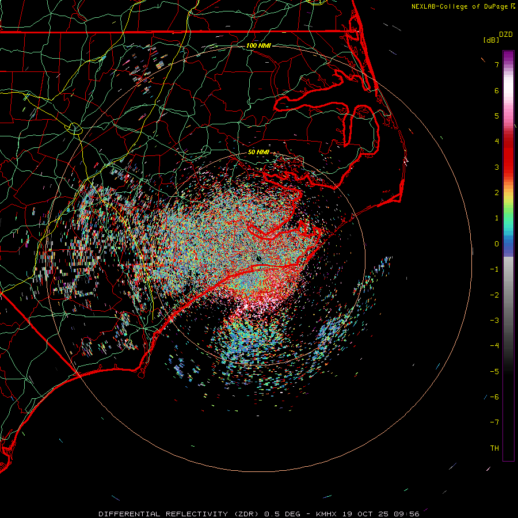Click the 0.5 DEG elevation angle text
Image resolution: width=518 pixels, height=518 pixels.
(283, 514)
